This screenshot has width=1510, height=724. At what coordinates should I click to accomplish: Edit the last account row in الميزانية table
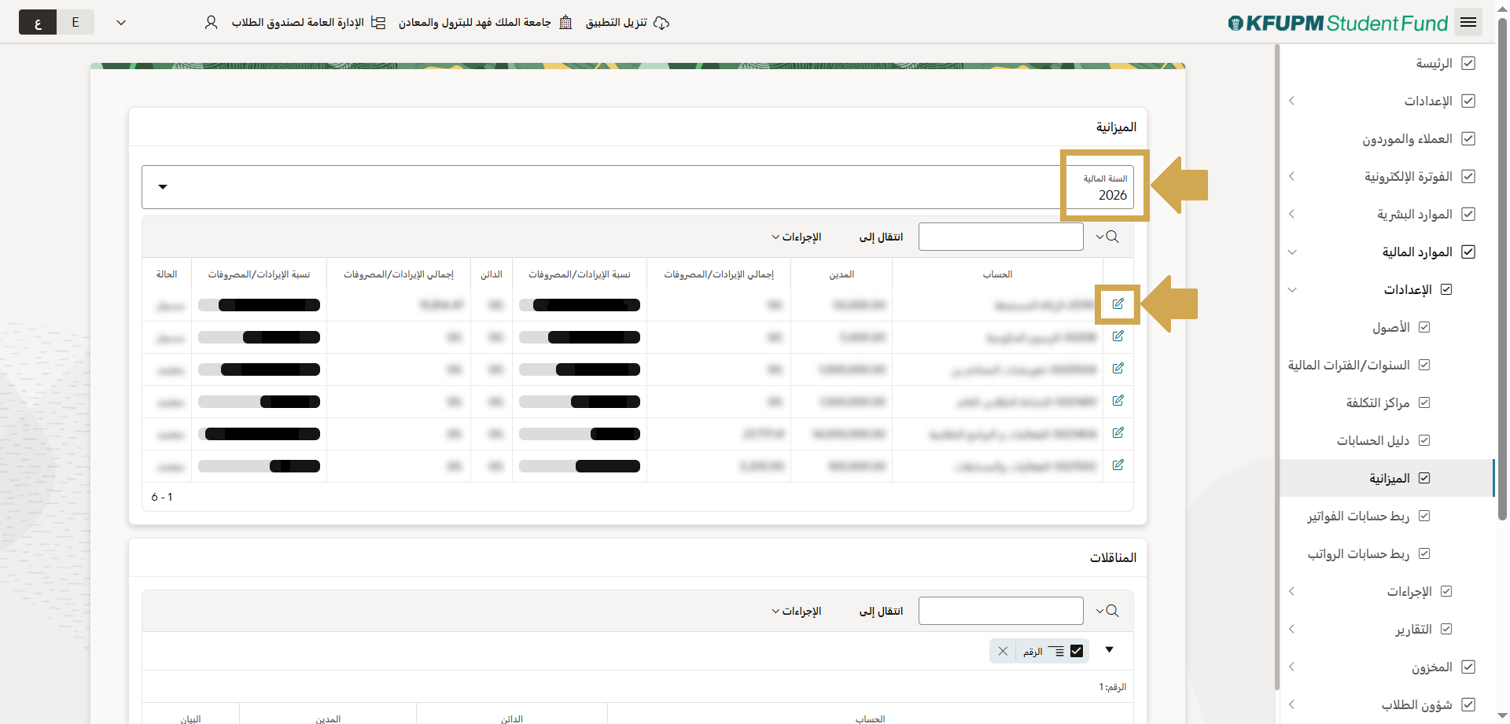(1118, 465)
